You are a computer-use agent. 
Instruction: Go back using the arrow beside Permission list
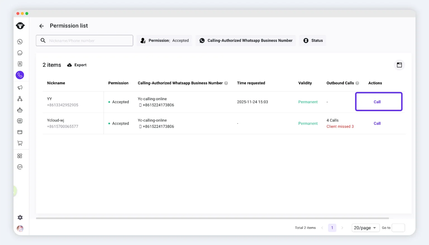click(x=41, y=26)
